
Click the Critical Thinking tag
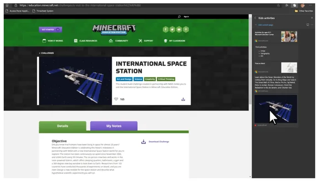[x=166, y=79]
